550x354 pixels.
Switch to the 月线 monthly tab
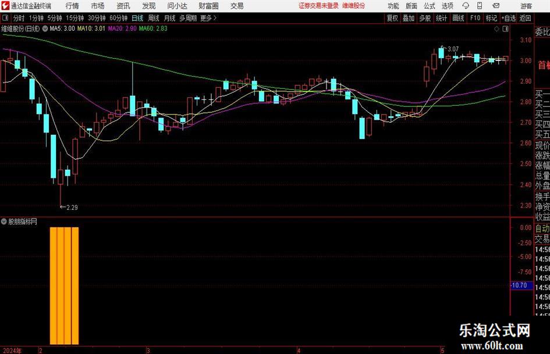click(170, 18)
